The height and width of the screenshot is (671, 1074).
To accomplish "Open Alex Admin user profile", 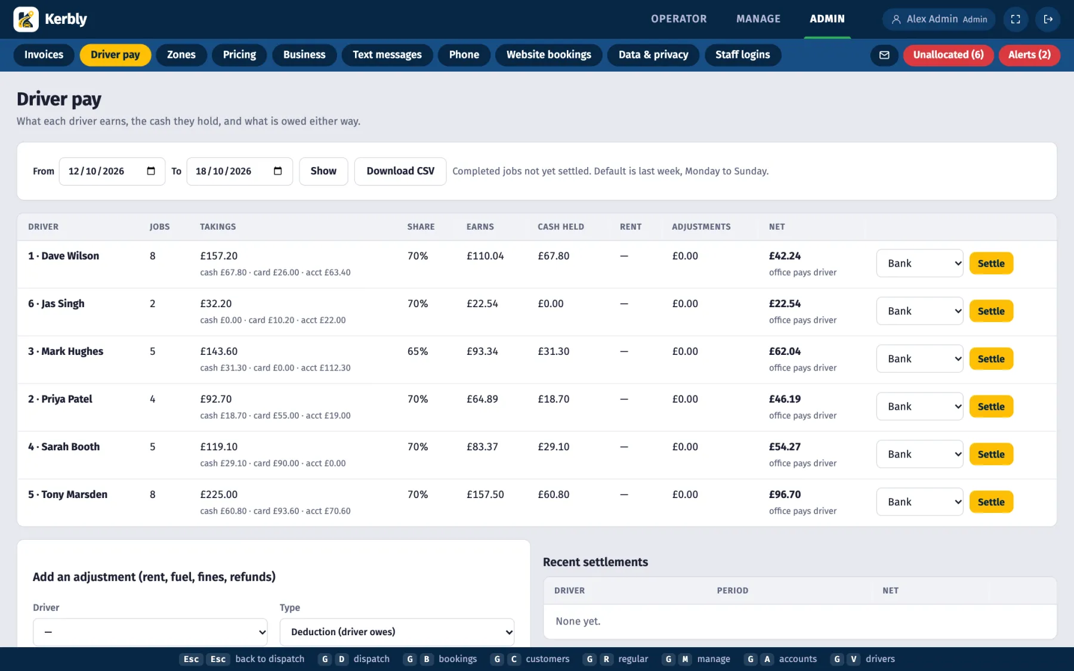I will pos(939,19).
